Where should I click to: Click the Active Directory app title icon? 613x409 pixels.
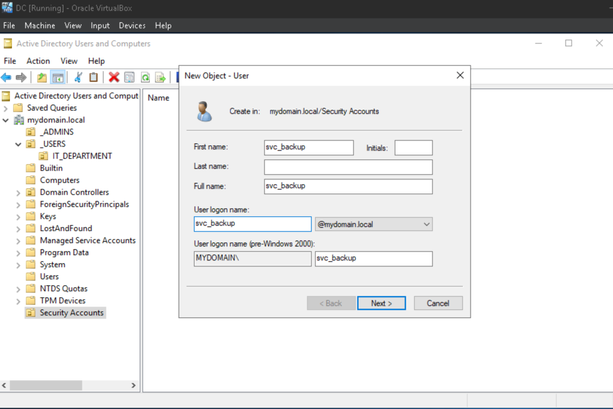(x=8, y=44)
